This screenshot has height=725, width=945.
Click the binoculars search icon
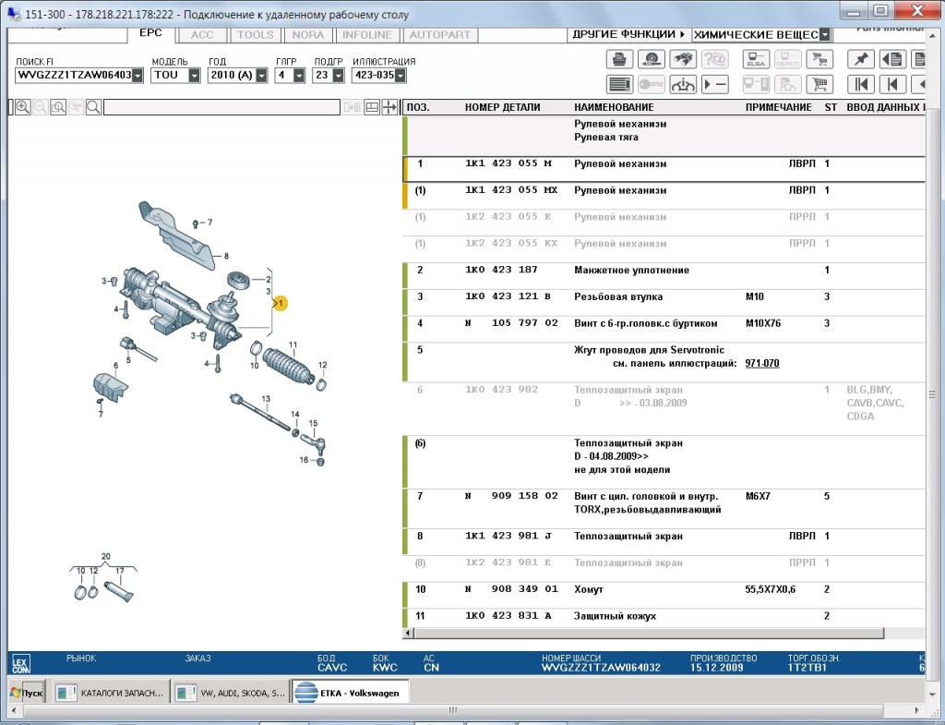[x=682, y=59]
